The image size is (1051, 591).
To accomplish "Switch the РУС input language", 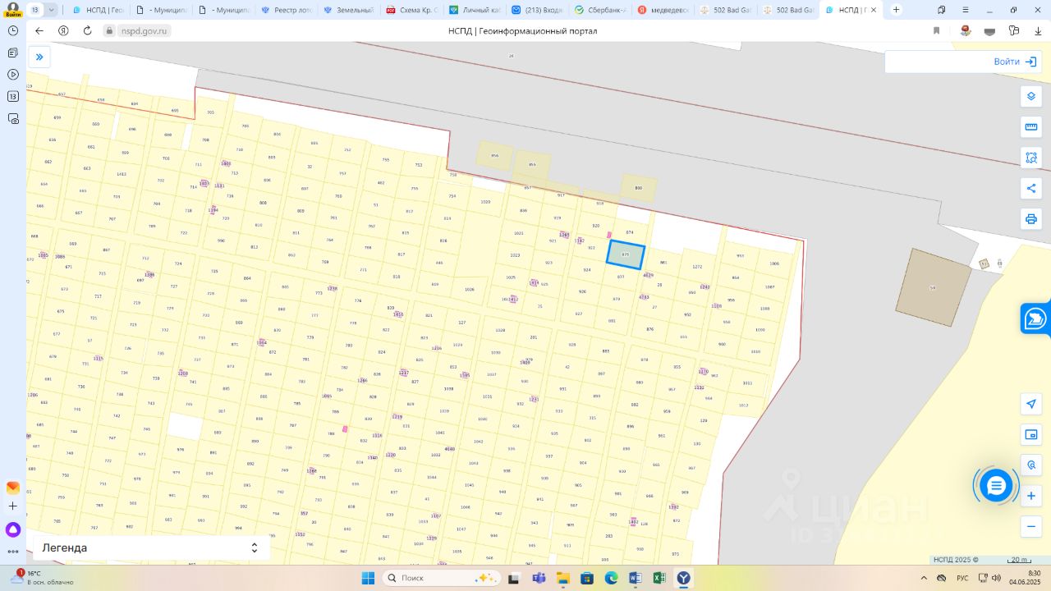I will [x=962, y=578].
